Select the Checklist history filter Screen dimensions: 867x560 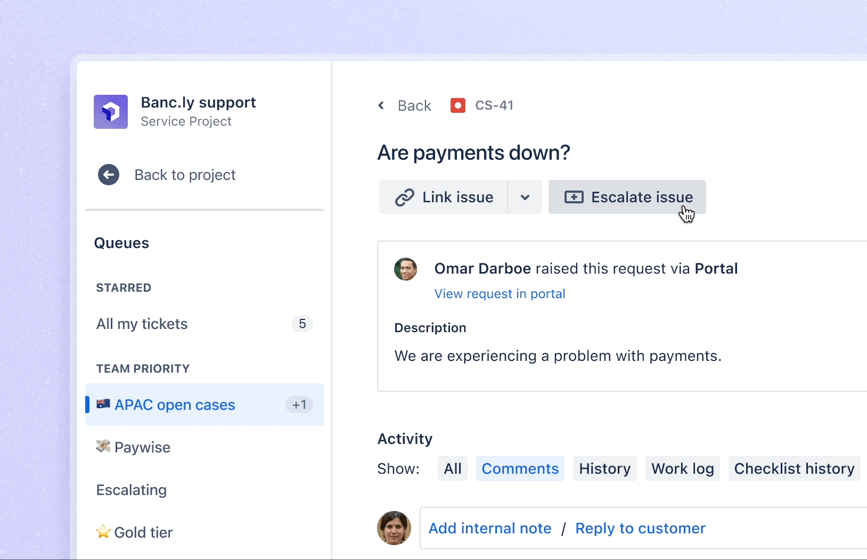[794, 468]
